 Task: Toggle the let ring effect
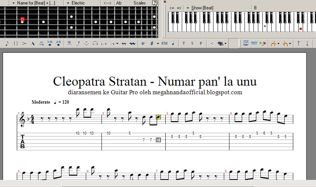coord(41,43)
